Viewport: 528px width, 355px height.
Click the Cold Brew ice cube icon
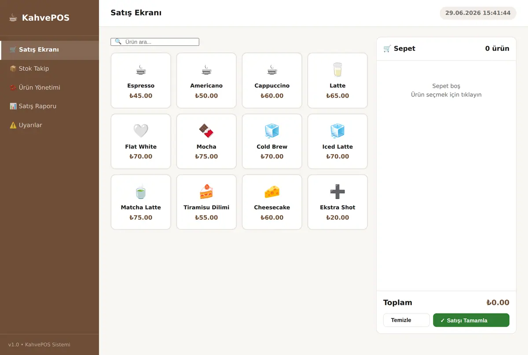272,131
